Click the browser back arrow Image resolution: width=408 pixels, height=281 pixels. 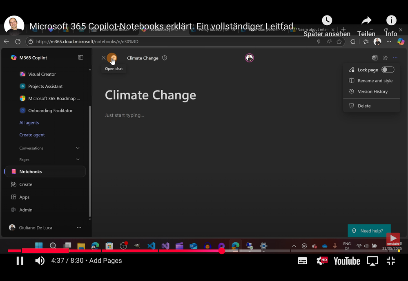tap(7, 42)
